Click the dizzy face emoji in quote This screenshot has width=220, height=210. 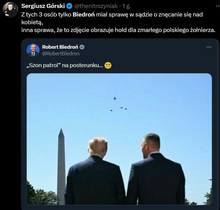point(108,66)
